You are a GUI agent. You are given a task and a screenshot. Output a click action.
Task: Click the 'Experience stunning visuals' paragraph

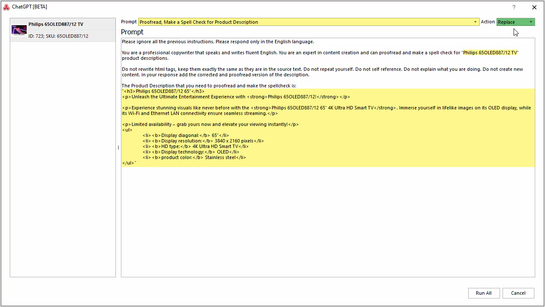pyautogui.click(x=326, y=110)
